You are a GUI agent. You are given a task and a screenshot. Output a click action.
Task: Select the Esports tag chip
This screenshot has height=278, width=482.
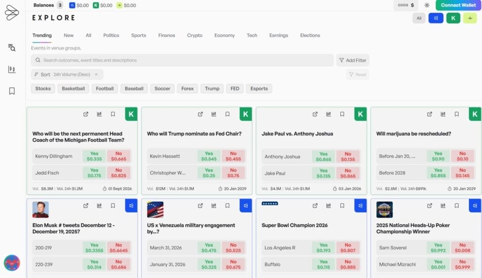click(259, 89)
